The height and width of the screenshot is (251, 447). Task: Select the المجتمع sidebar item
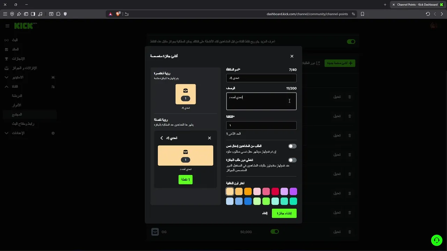click(30, 114)
